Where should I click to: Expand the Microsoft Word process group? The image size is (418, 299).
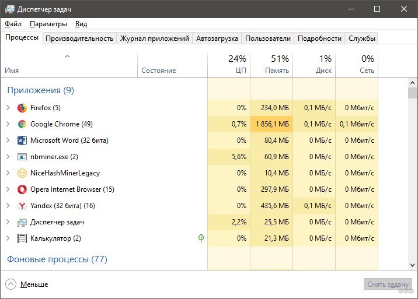8,140
